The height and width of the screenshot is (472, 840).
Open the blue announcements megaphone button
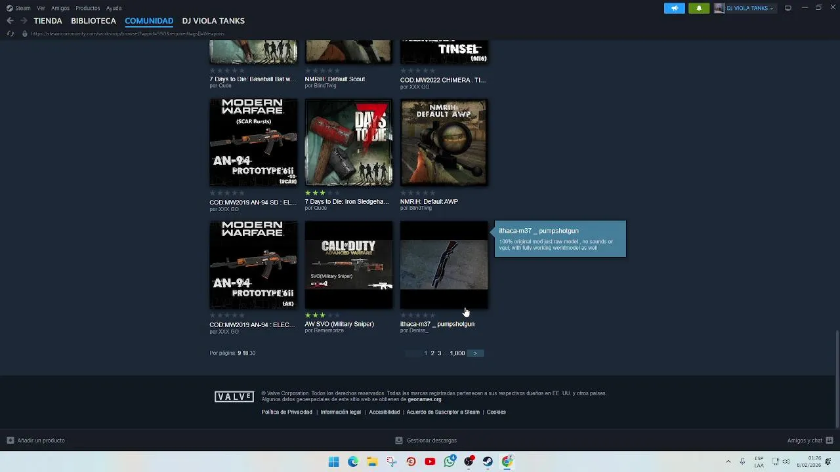coord(675,8)
